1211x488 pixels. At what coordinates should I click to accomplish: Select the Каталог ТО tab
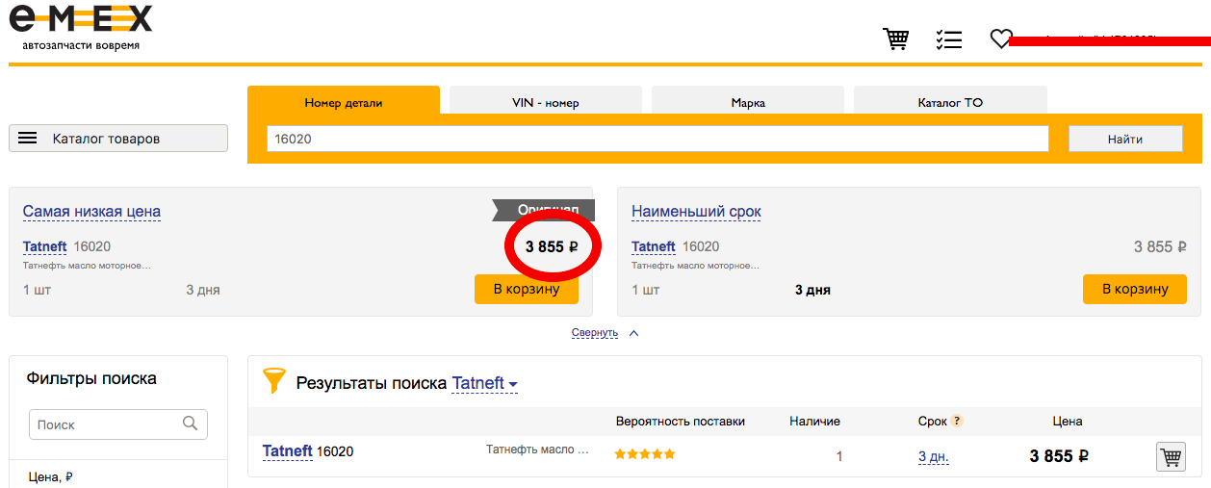pyautogui.click(x=950, y=101)
